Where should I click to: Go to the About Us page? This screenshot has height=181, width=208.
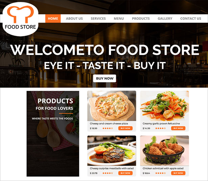(x=74, y=19)
